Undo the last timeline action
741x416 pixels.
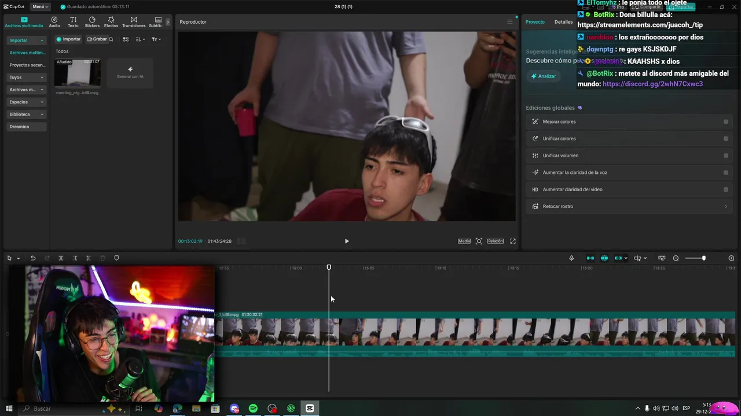33,258
